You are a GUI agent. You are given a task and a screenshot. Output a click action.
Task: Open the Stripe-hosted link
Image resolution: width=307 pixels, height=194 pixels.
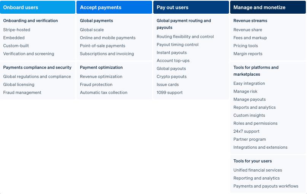point(17,30)
